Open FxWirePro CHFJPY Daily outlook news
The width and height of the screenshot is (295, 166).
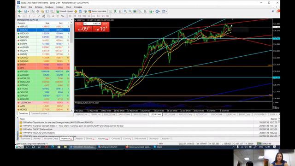pos(37,129)
